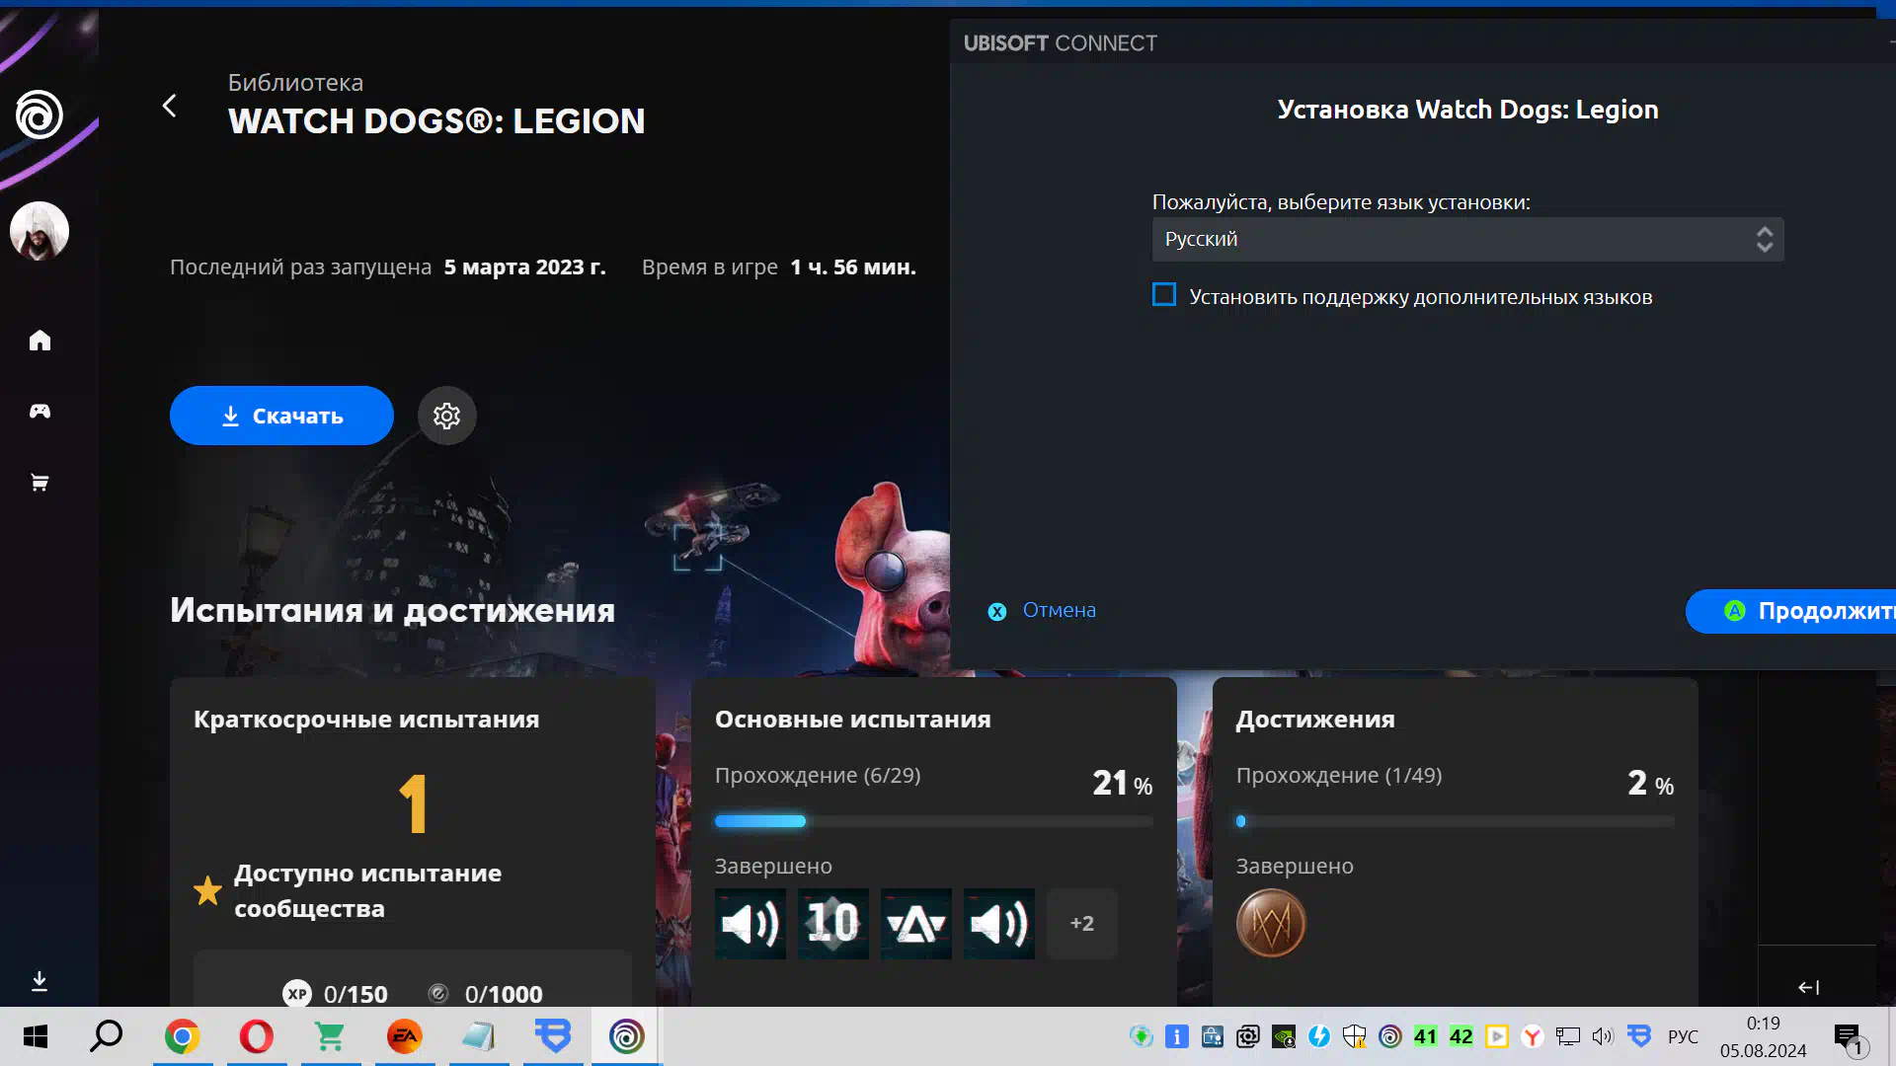Click the fourth speaker challenge badge
Image resolution: width=1896 pixels, height=1066 pixels.
click(999, 924)
